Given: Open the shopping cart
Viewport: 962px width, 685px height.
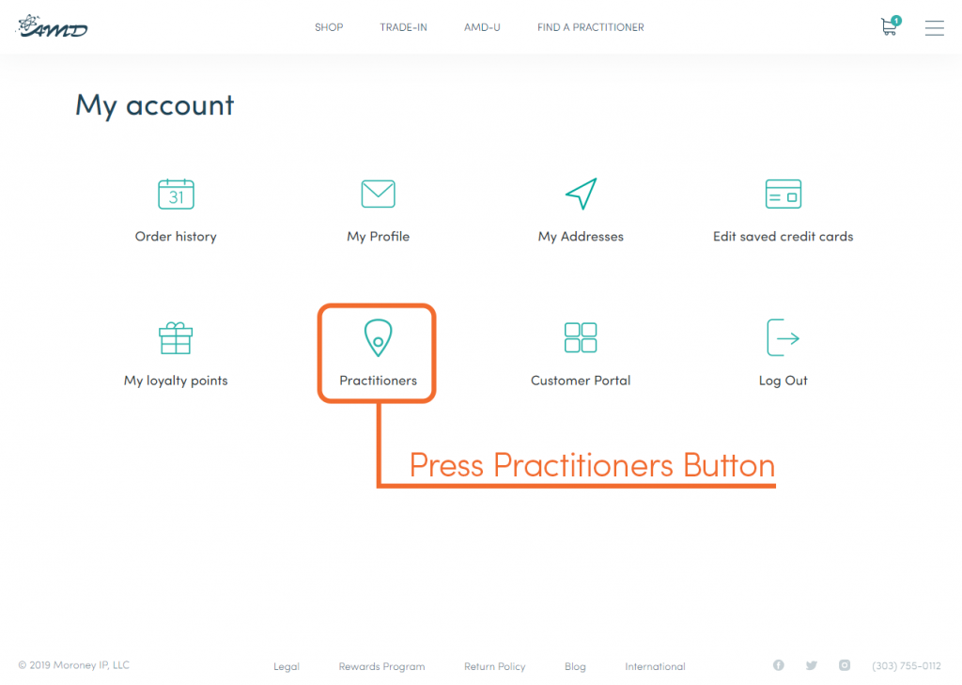Looking at the screenshot, I should coord(891,26).
